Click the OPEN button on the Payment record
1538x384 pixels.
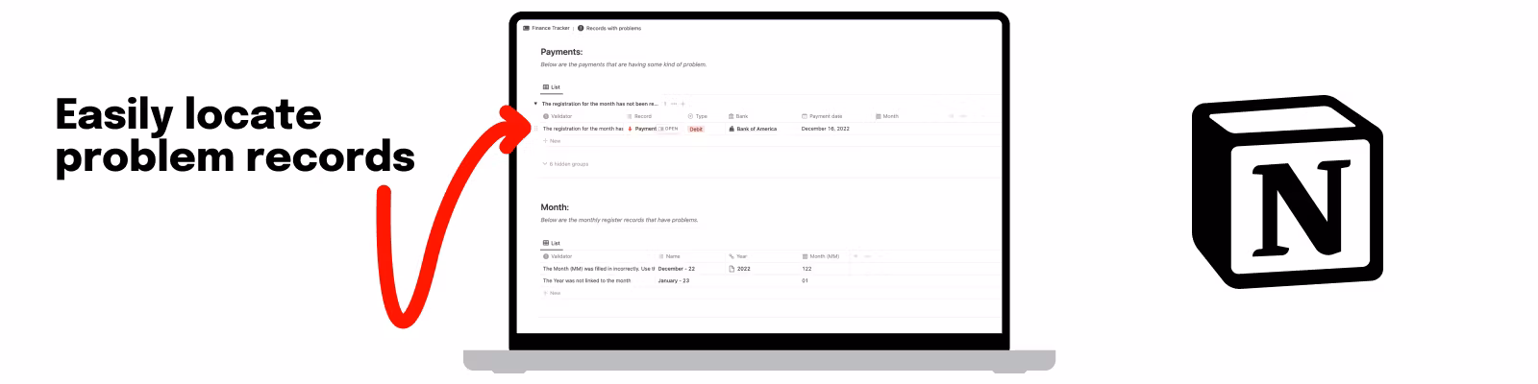(670, 129)
